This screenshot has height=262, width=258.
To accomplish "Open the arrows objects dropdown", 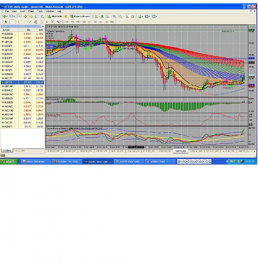I will (x=59, y=22).
